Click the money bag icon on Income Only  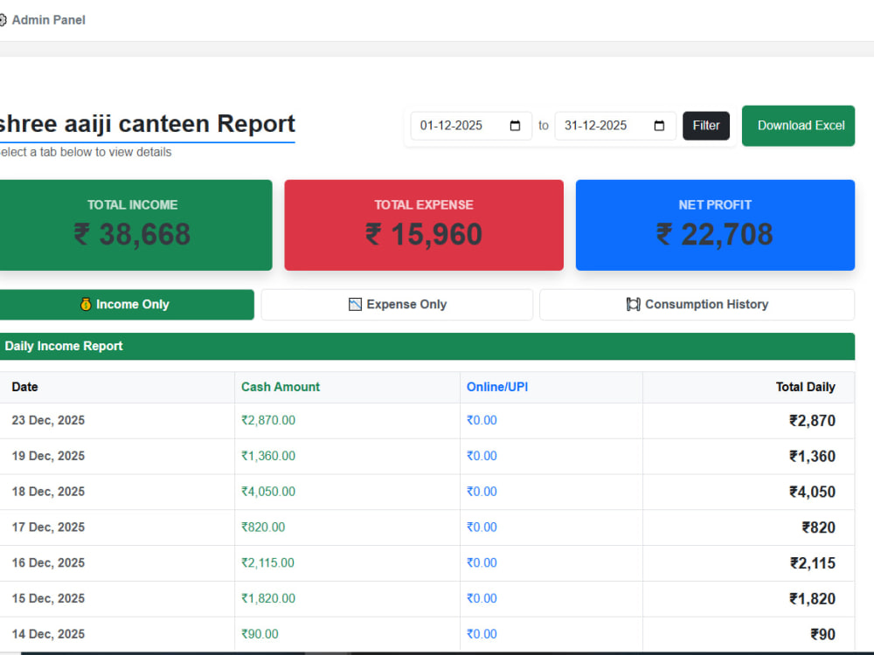[x=86, y=305]
